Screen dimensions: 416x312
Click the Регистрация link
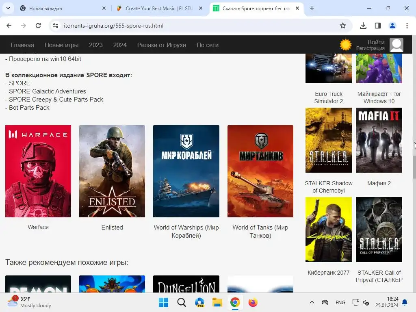[370, 48]
